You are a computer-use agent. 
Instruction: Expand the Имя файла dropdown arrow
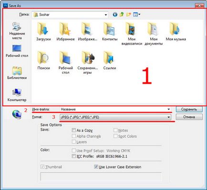coord(168,109)
